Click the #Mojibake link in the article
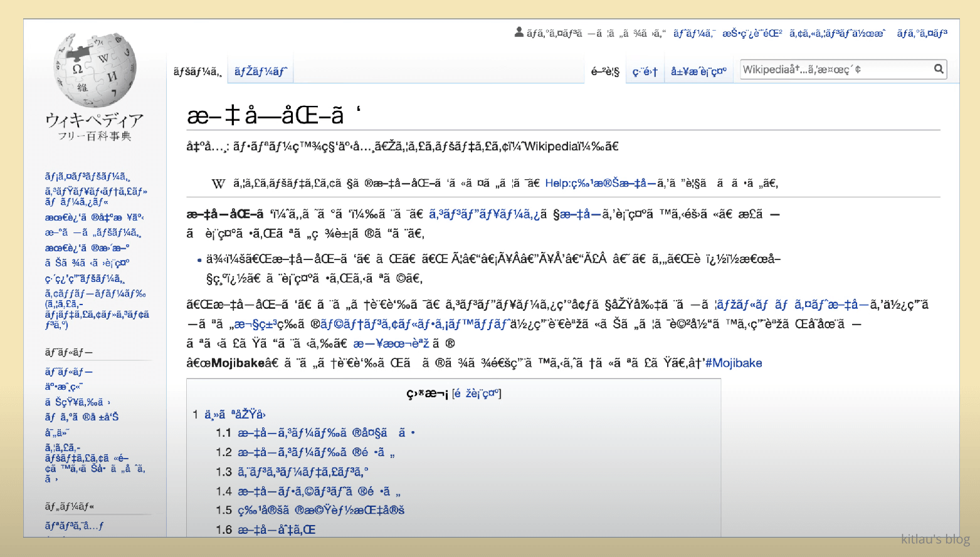Image resolution: width=980 pixels, height=557 pixels. tap(733, 363)
